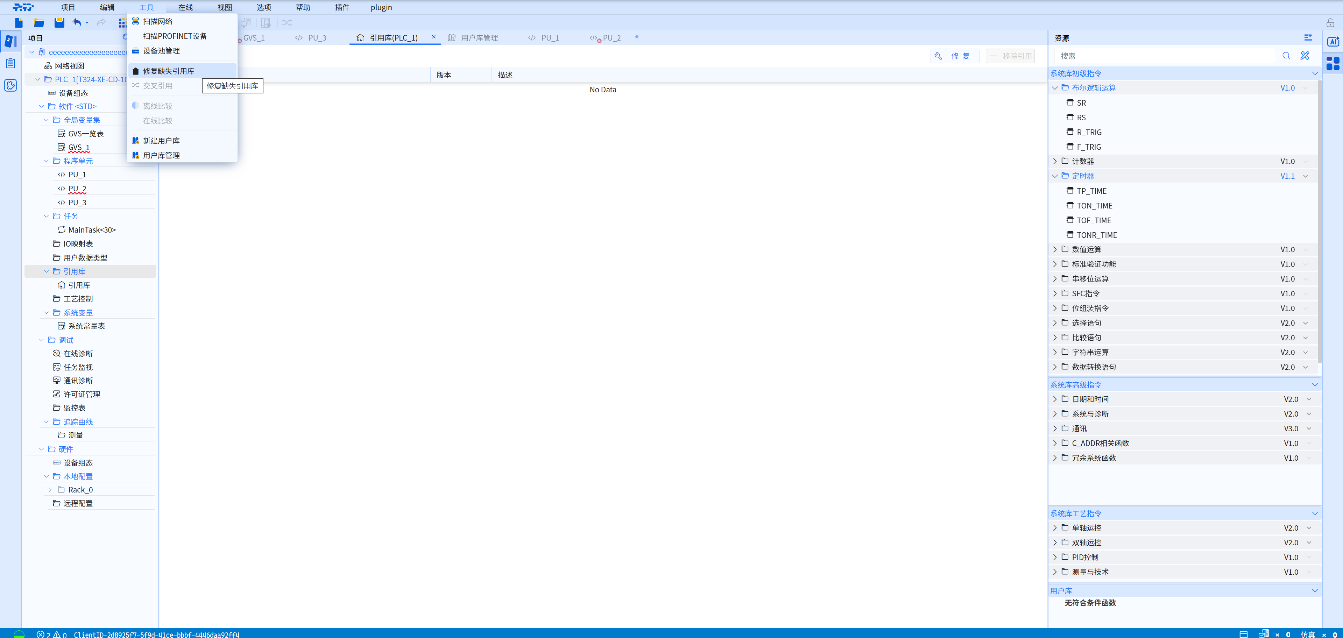The image size is (1343, 638).
Task: Open the plugin puzzle sidebar icon
Action: pyautogui.click(x=10, y=85)
